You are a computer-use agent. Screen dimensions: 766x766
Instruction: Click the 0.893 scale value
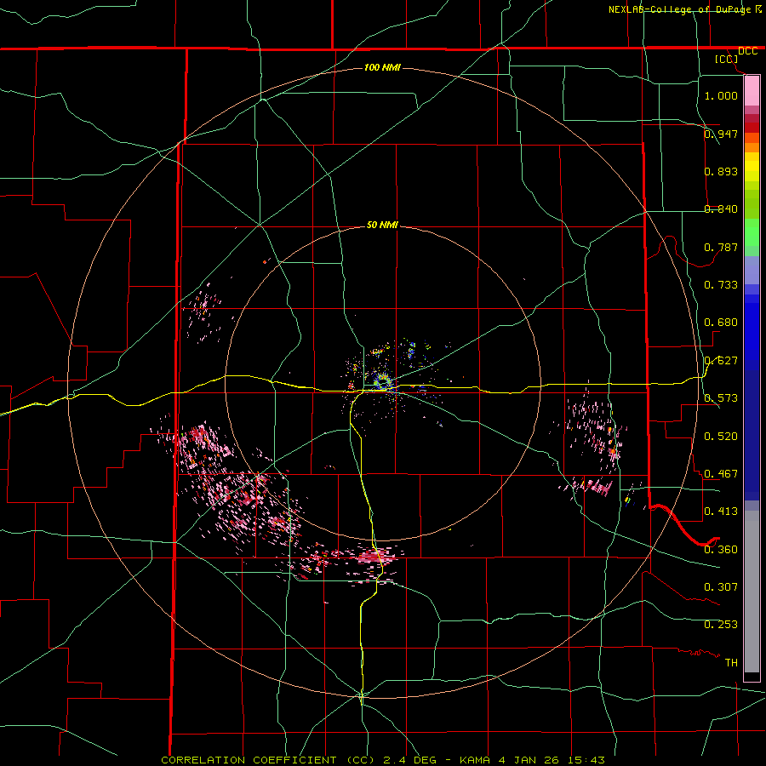click(x=721, y=171)
